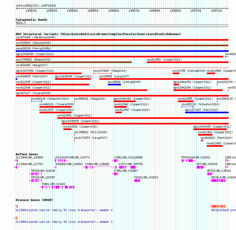The image size is (236, 230).
Task: Select the DGV Structural Variants track title
Action: pyautogui.click(x=98, y=34)
